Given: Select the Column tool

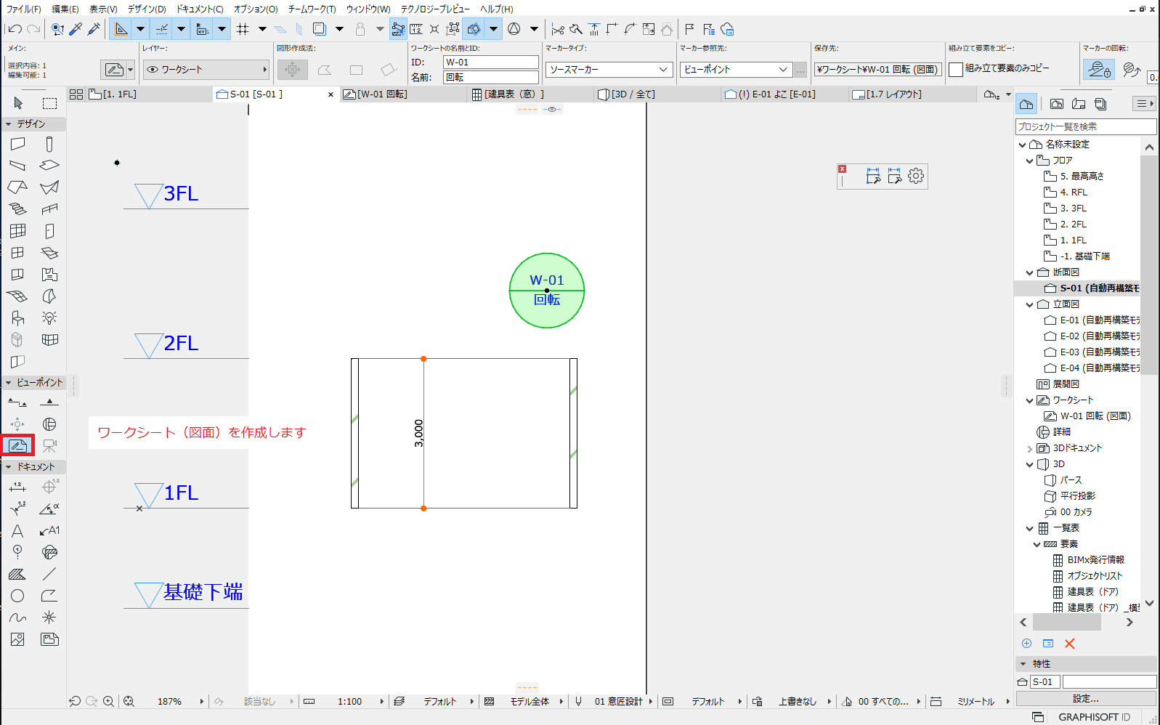Looking at the screenshot, I should pos(49,144).
